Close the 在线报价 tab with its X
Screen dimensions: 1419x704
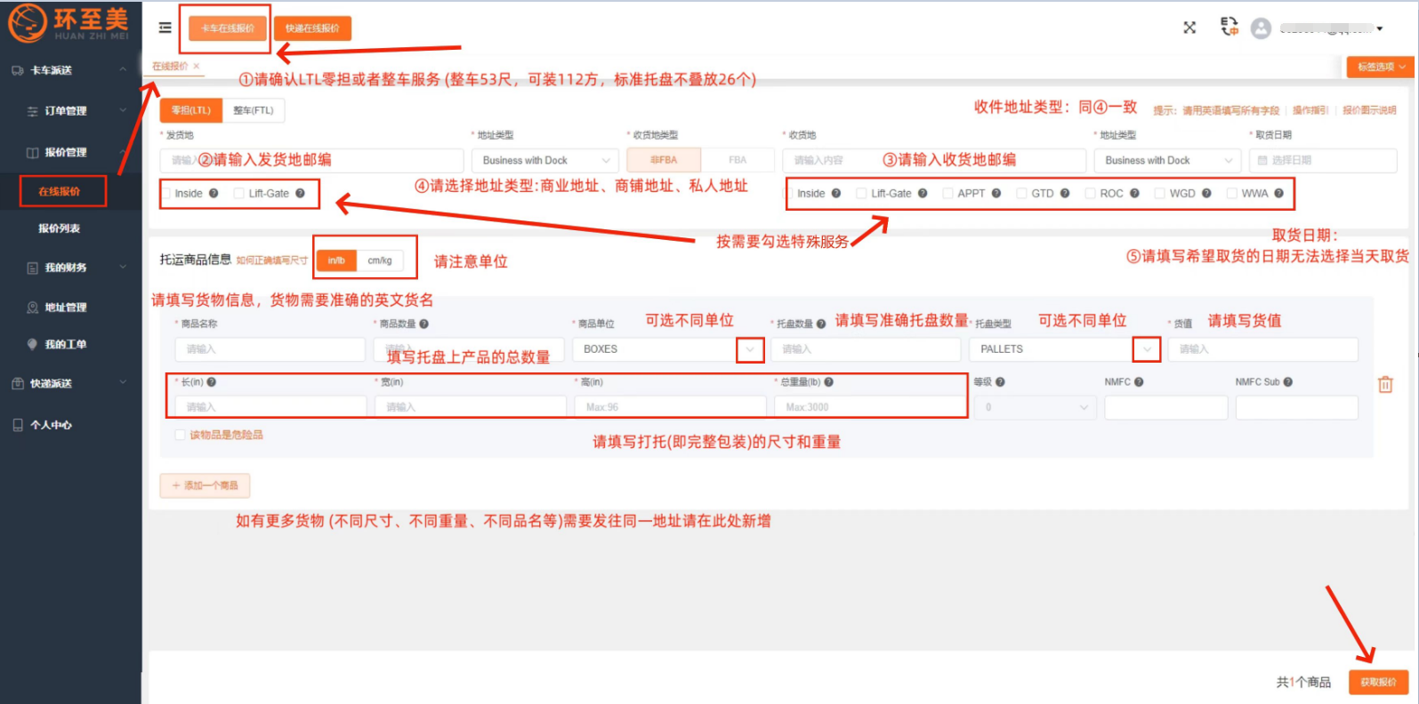[197, 67]
